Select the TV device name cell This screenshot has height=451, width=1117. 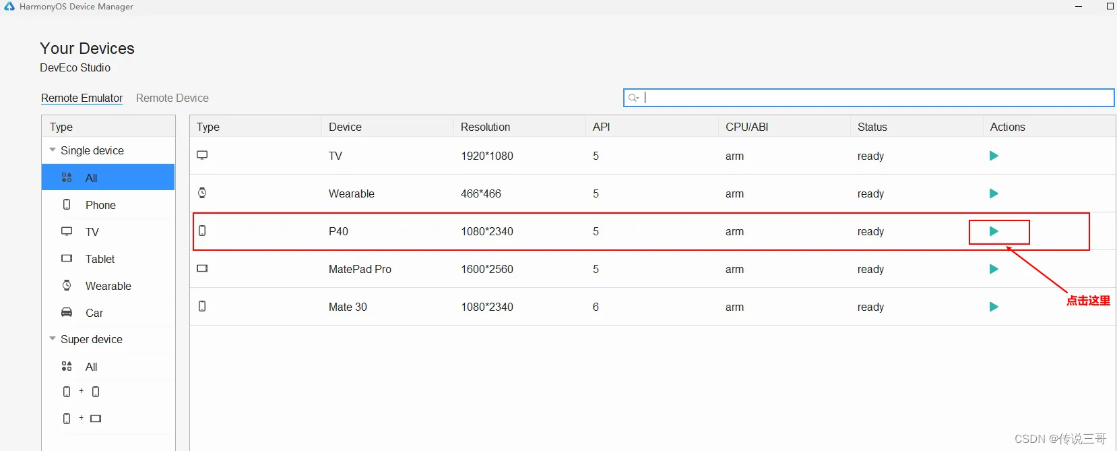click(x=336, y=156)
